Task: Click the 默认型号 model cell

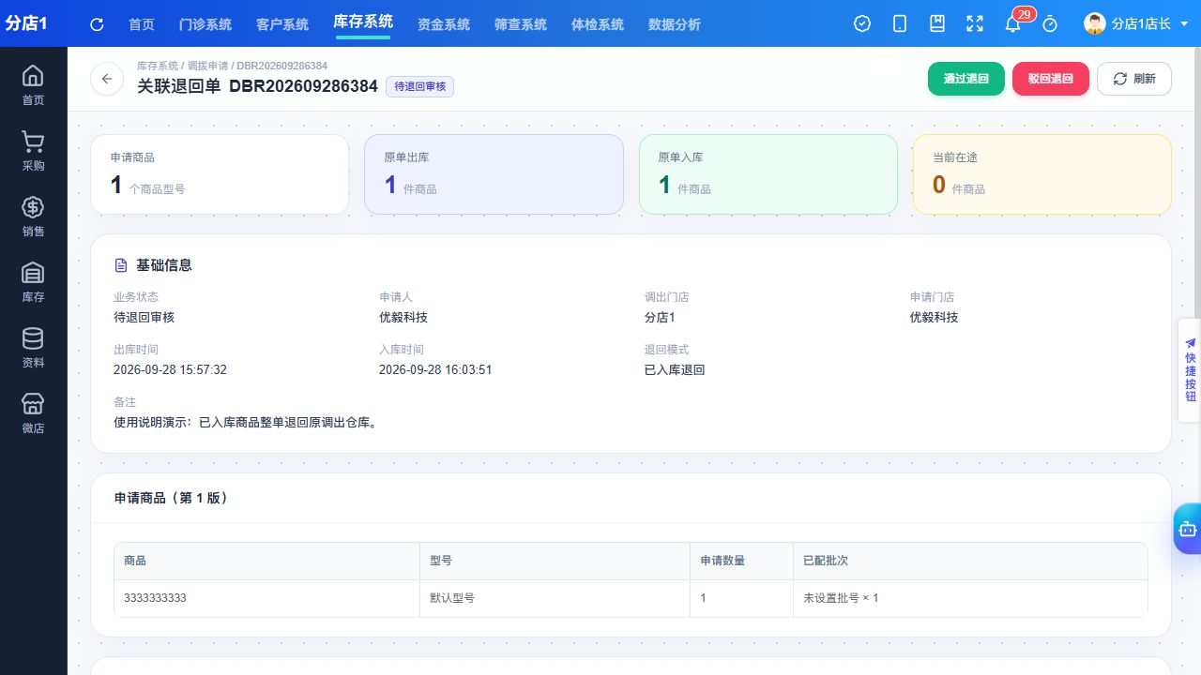Action: tap(555, 597)
